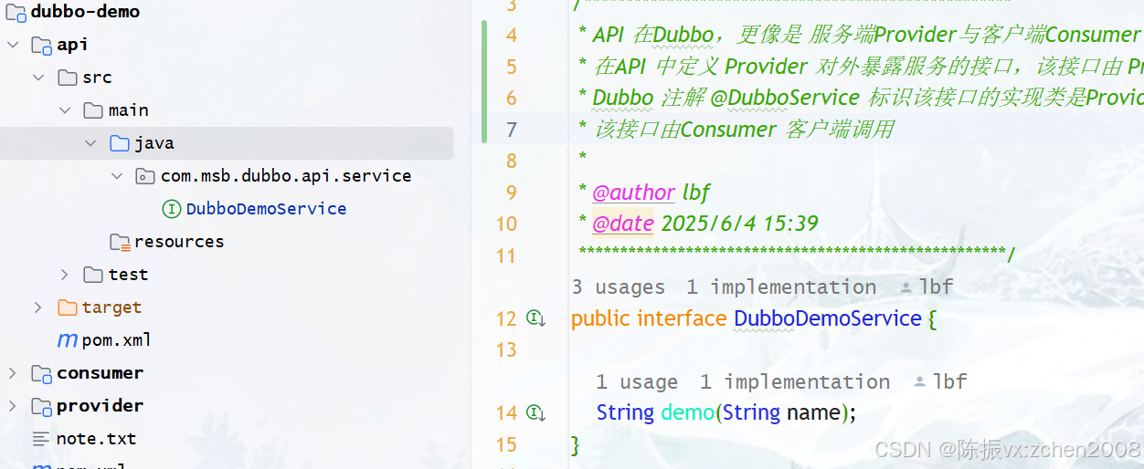Click the src folder icon

pyautogui.click(x=67, y=78)
